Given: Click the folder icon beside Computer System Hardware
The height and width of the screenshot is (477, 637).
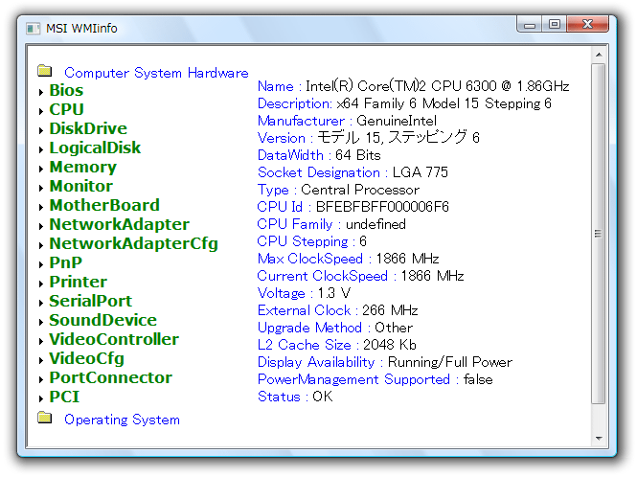Looking at the screenshot, I should 44,72.
